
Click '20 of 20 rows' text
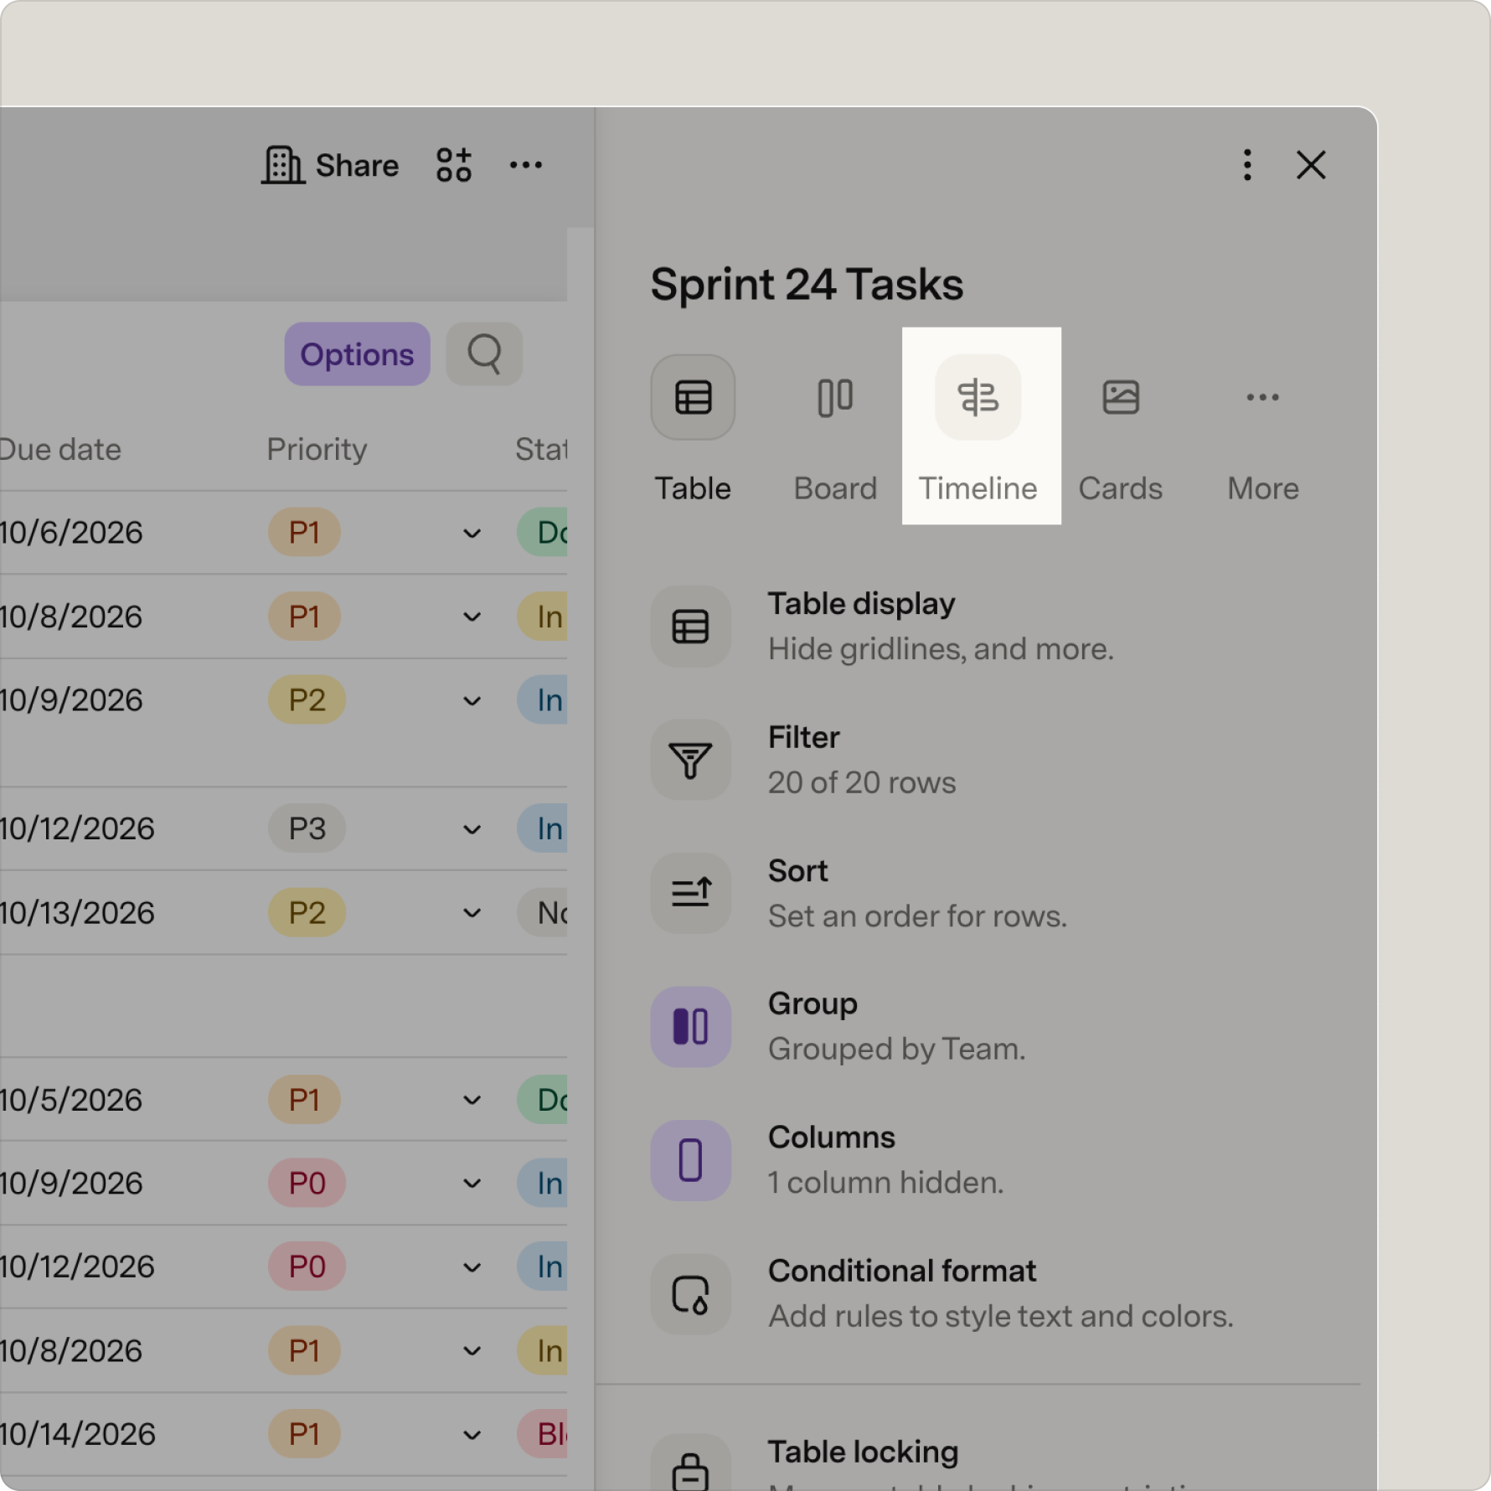click(x=862, y=782)
